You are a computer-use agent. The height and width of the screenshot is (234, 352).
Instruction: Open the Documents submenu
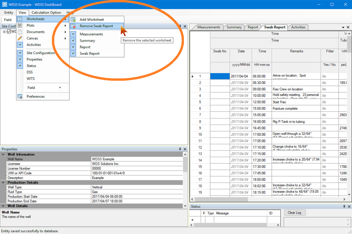click(43, 32)
